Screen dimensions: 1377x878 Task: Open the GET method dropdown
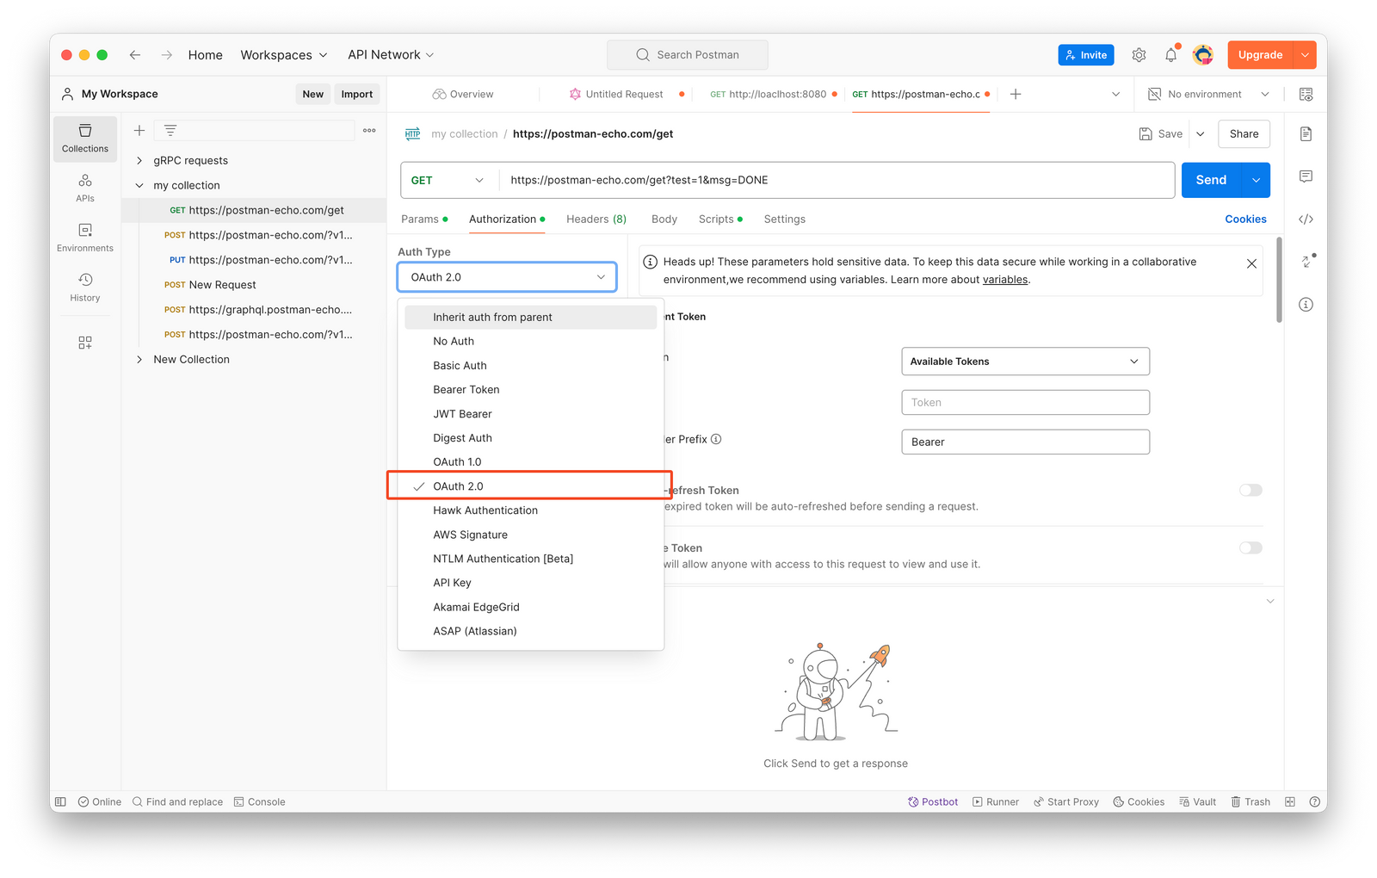[448, 181]
